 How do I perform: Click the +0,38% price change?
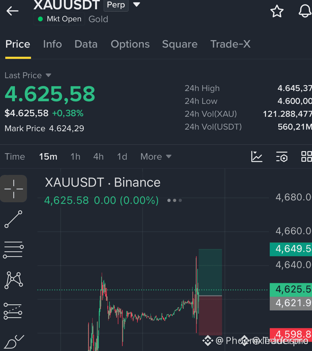point(68,113)
